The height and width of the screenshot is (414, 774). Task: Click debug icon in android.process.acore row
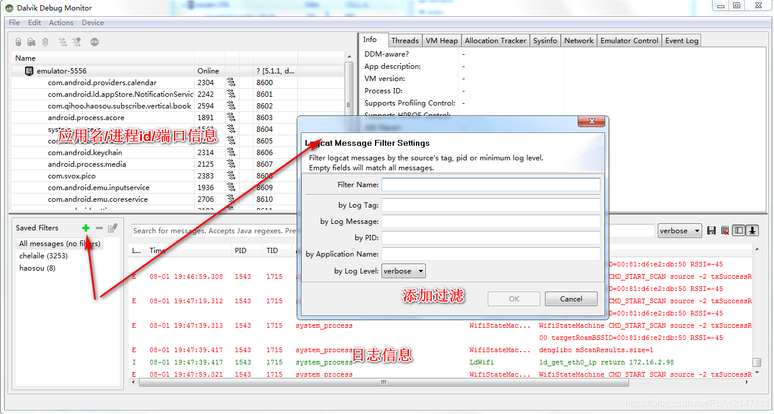click(x=231, y=118)
